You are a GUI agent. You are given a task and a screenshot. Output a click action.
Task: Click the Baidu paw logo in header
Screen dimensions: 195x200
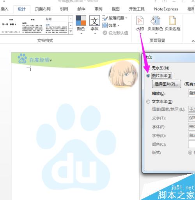[22, 58]
